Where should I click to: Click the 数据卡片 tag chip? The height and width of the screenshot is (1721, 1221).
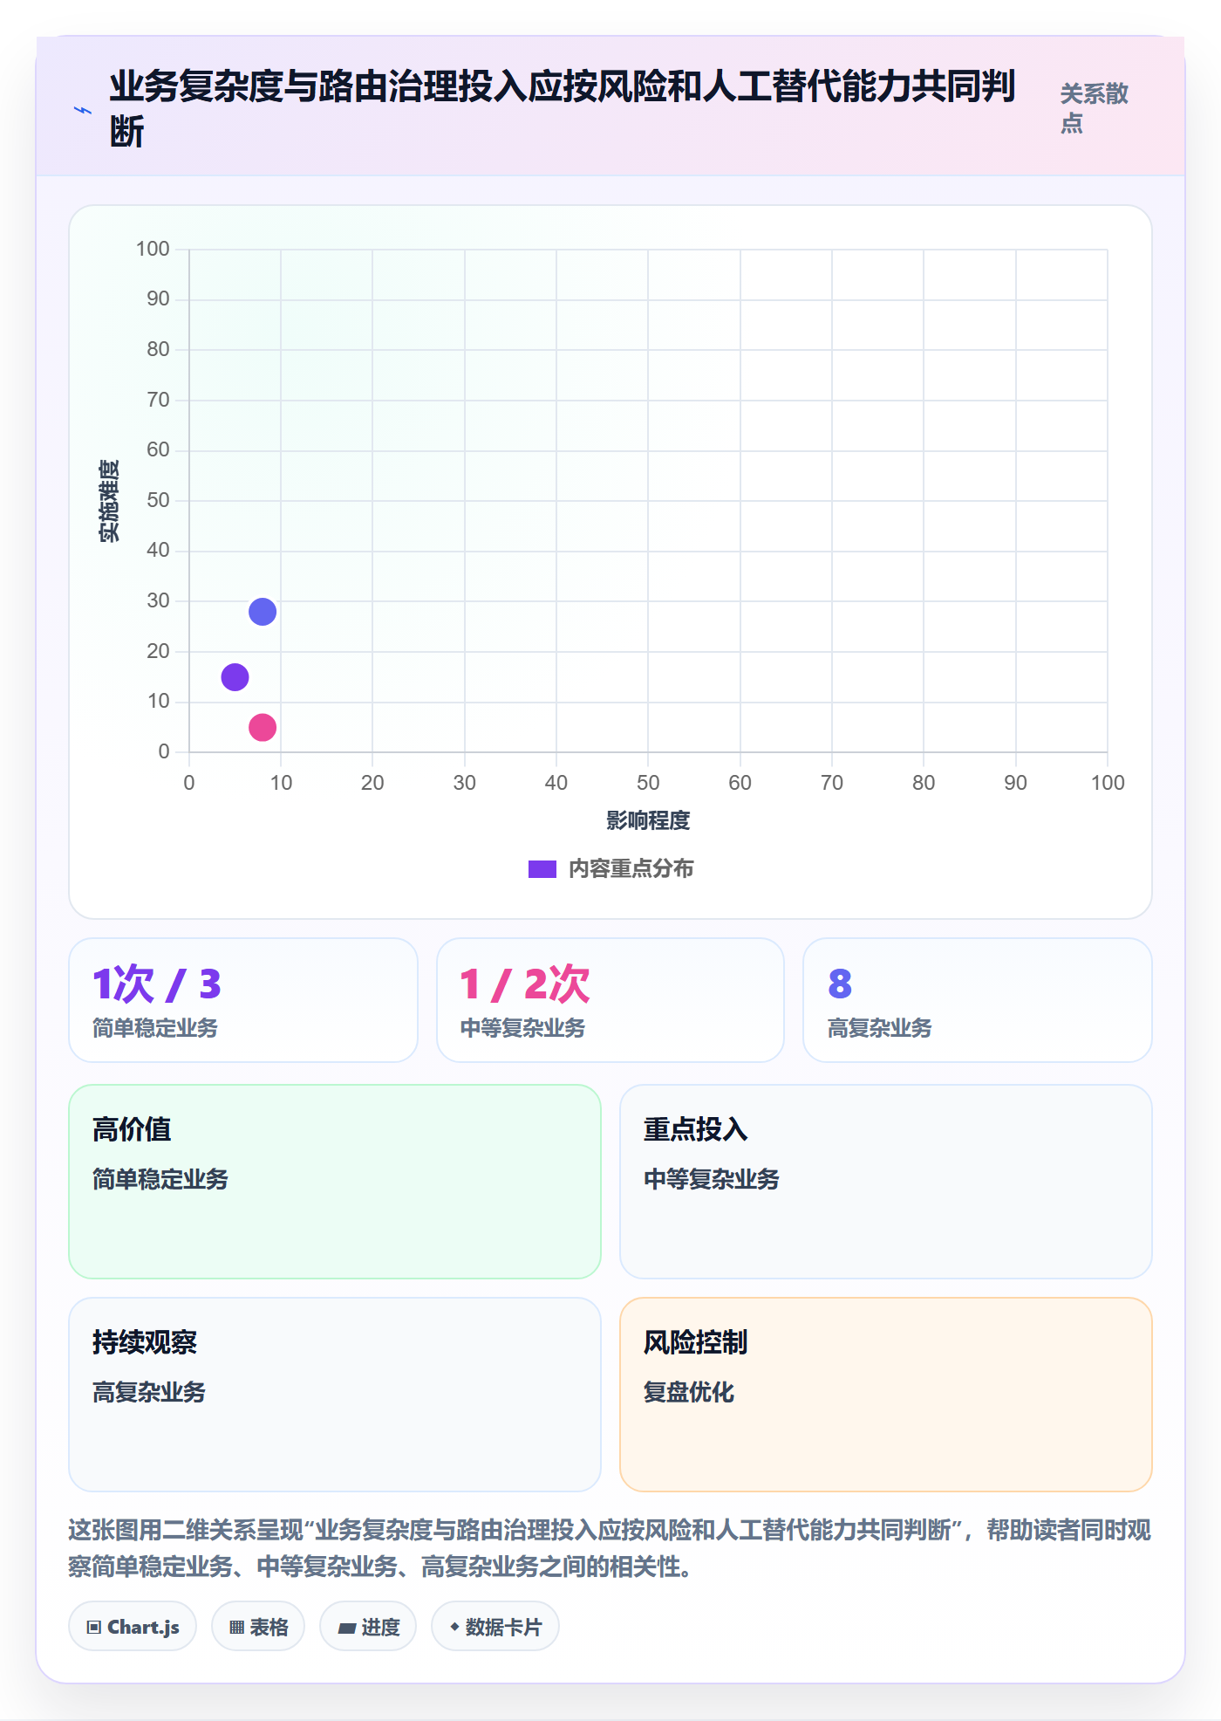pos(495,1626)
